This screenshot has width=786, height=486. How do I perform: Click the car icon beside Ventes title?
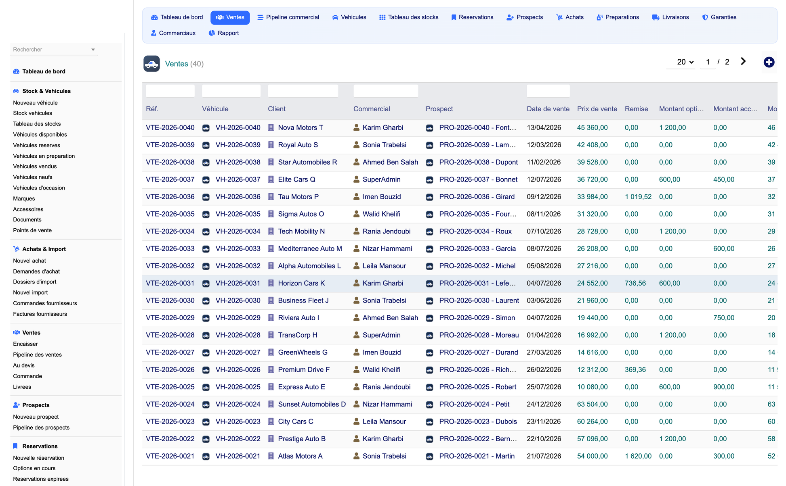click(x=151, y=64)
